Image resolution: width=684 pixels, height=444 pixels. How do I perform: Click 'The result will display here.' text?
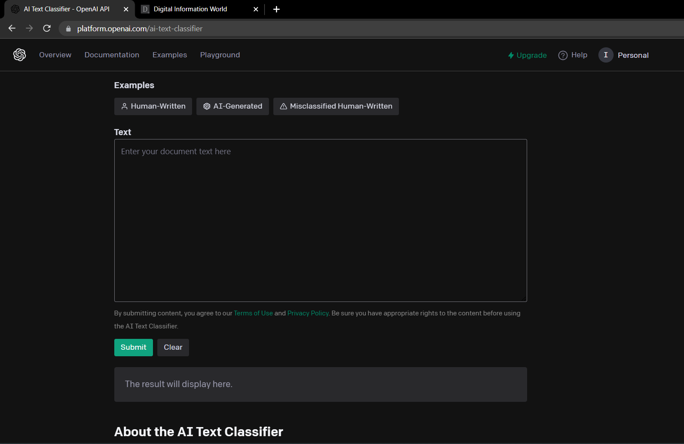pyautogui.click(x=179, y=384)
